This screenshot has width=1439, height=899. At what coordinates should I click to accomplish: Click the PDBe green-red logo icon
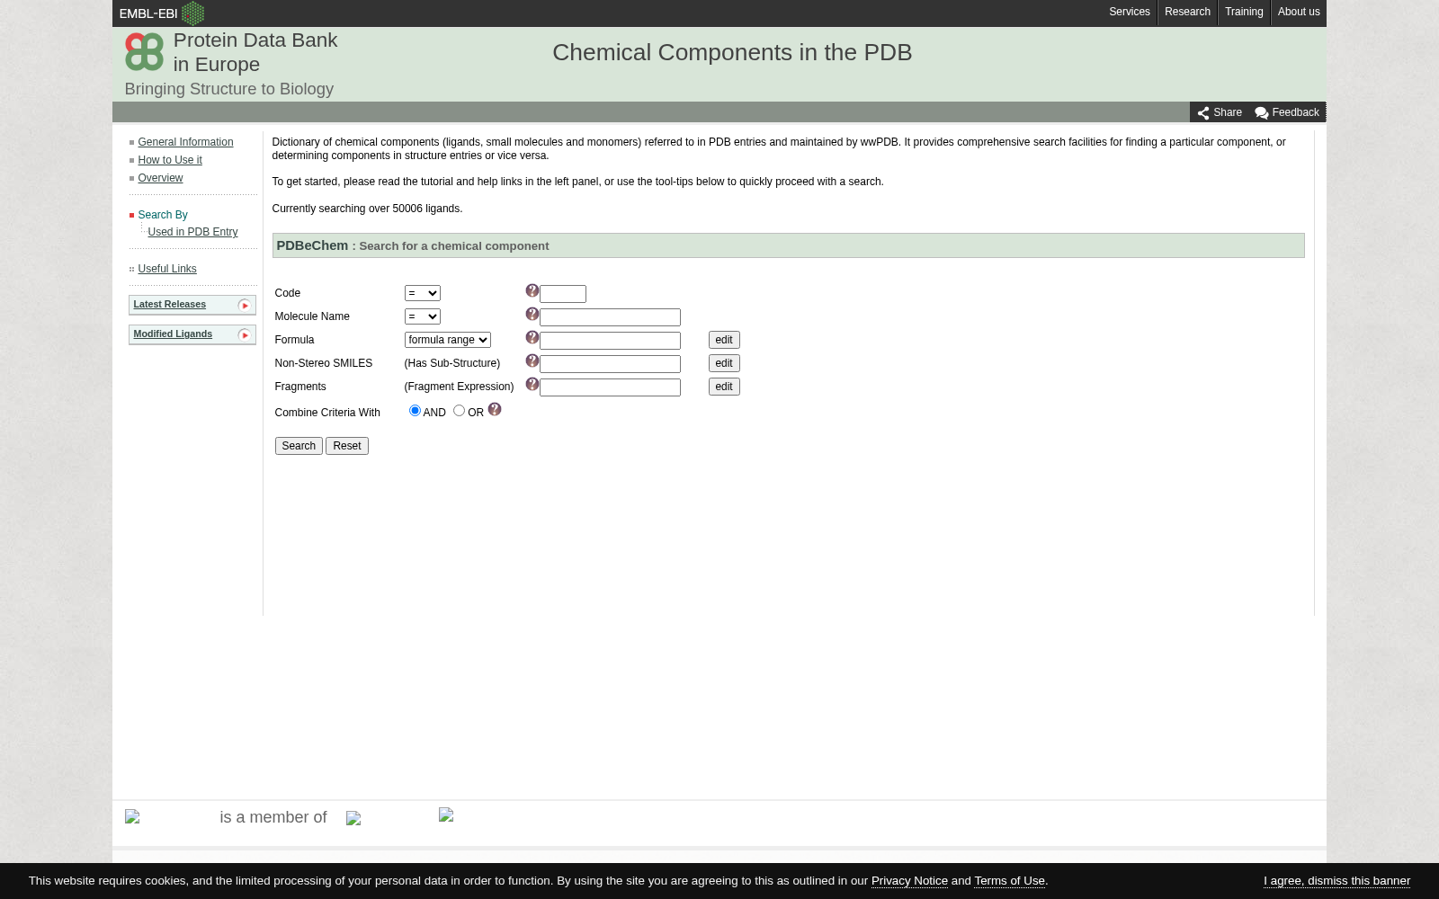(144, 51)
